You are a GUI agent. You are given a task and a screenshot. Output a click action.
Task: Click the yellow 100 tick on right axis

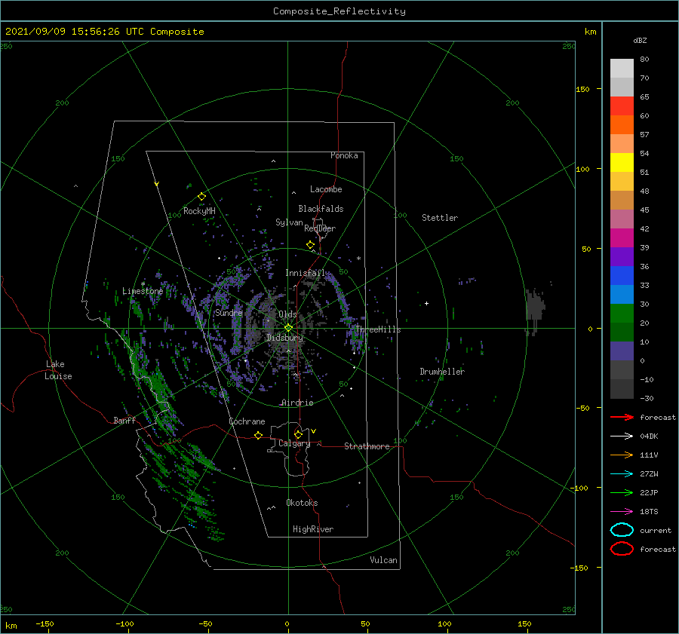click(x=582, y=169)
